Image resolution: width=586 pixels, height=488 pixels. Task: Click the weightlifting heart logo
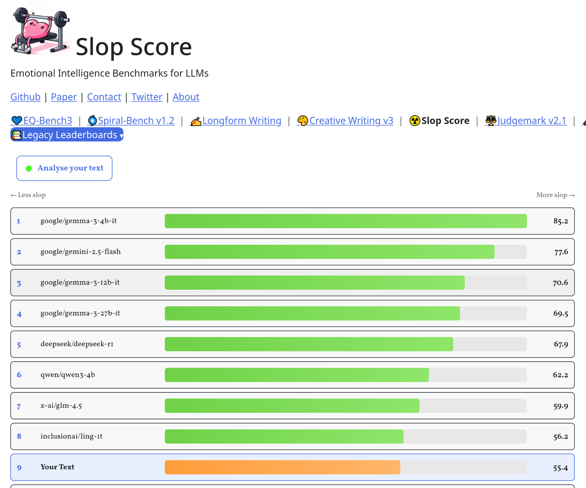pyautogui.click(x=40, y=31)
